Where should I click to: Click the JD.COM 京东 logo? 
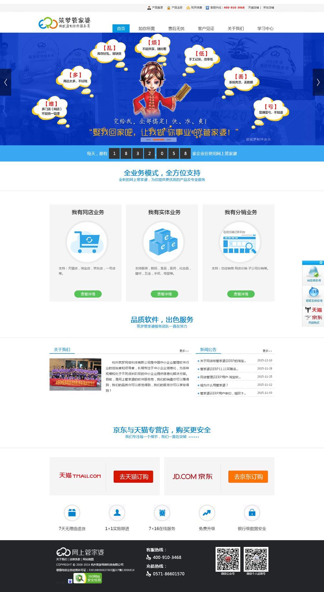tap(192, 477)
